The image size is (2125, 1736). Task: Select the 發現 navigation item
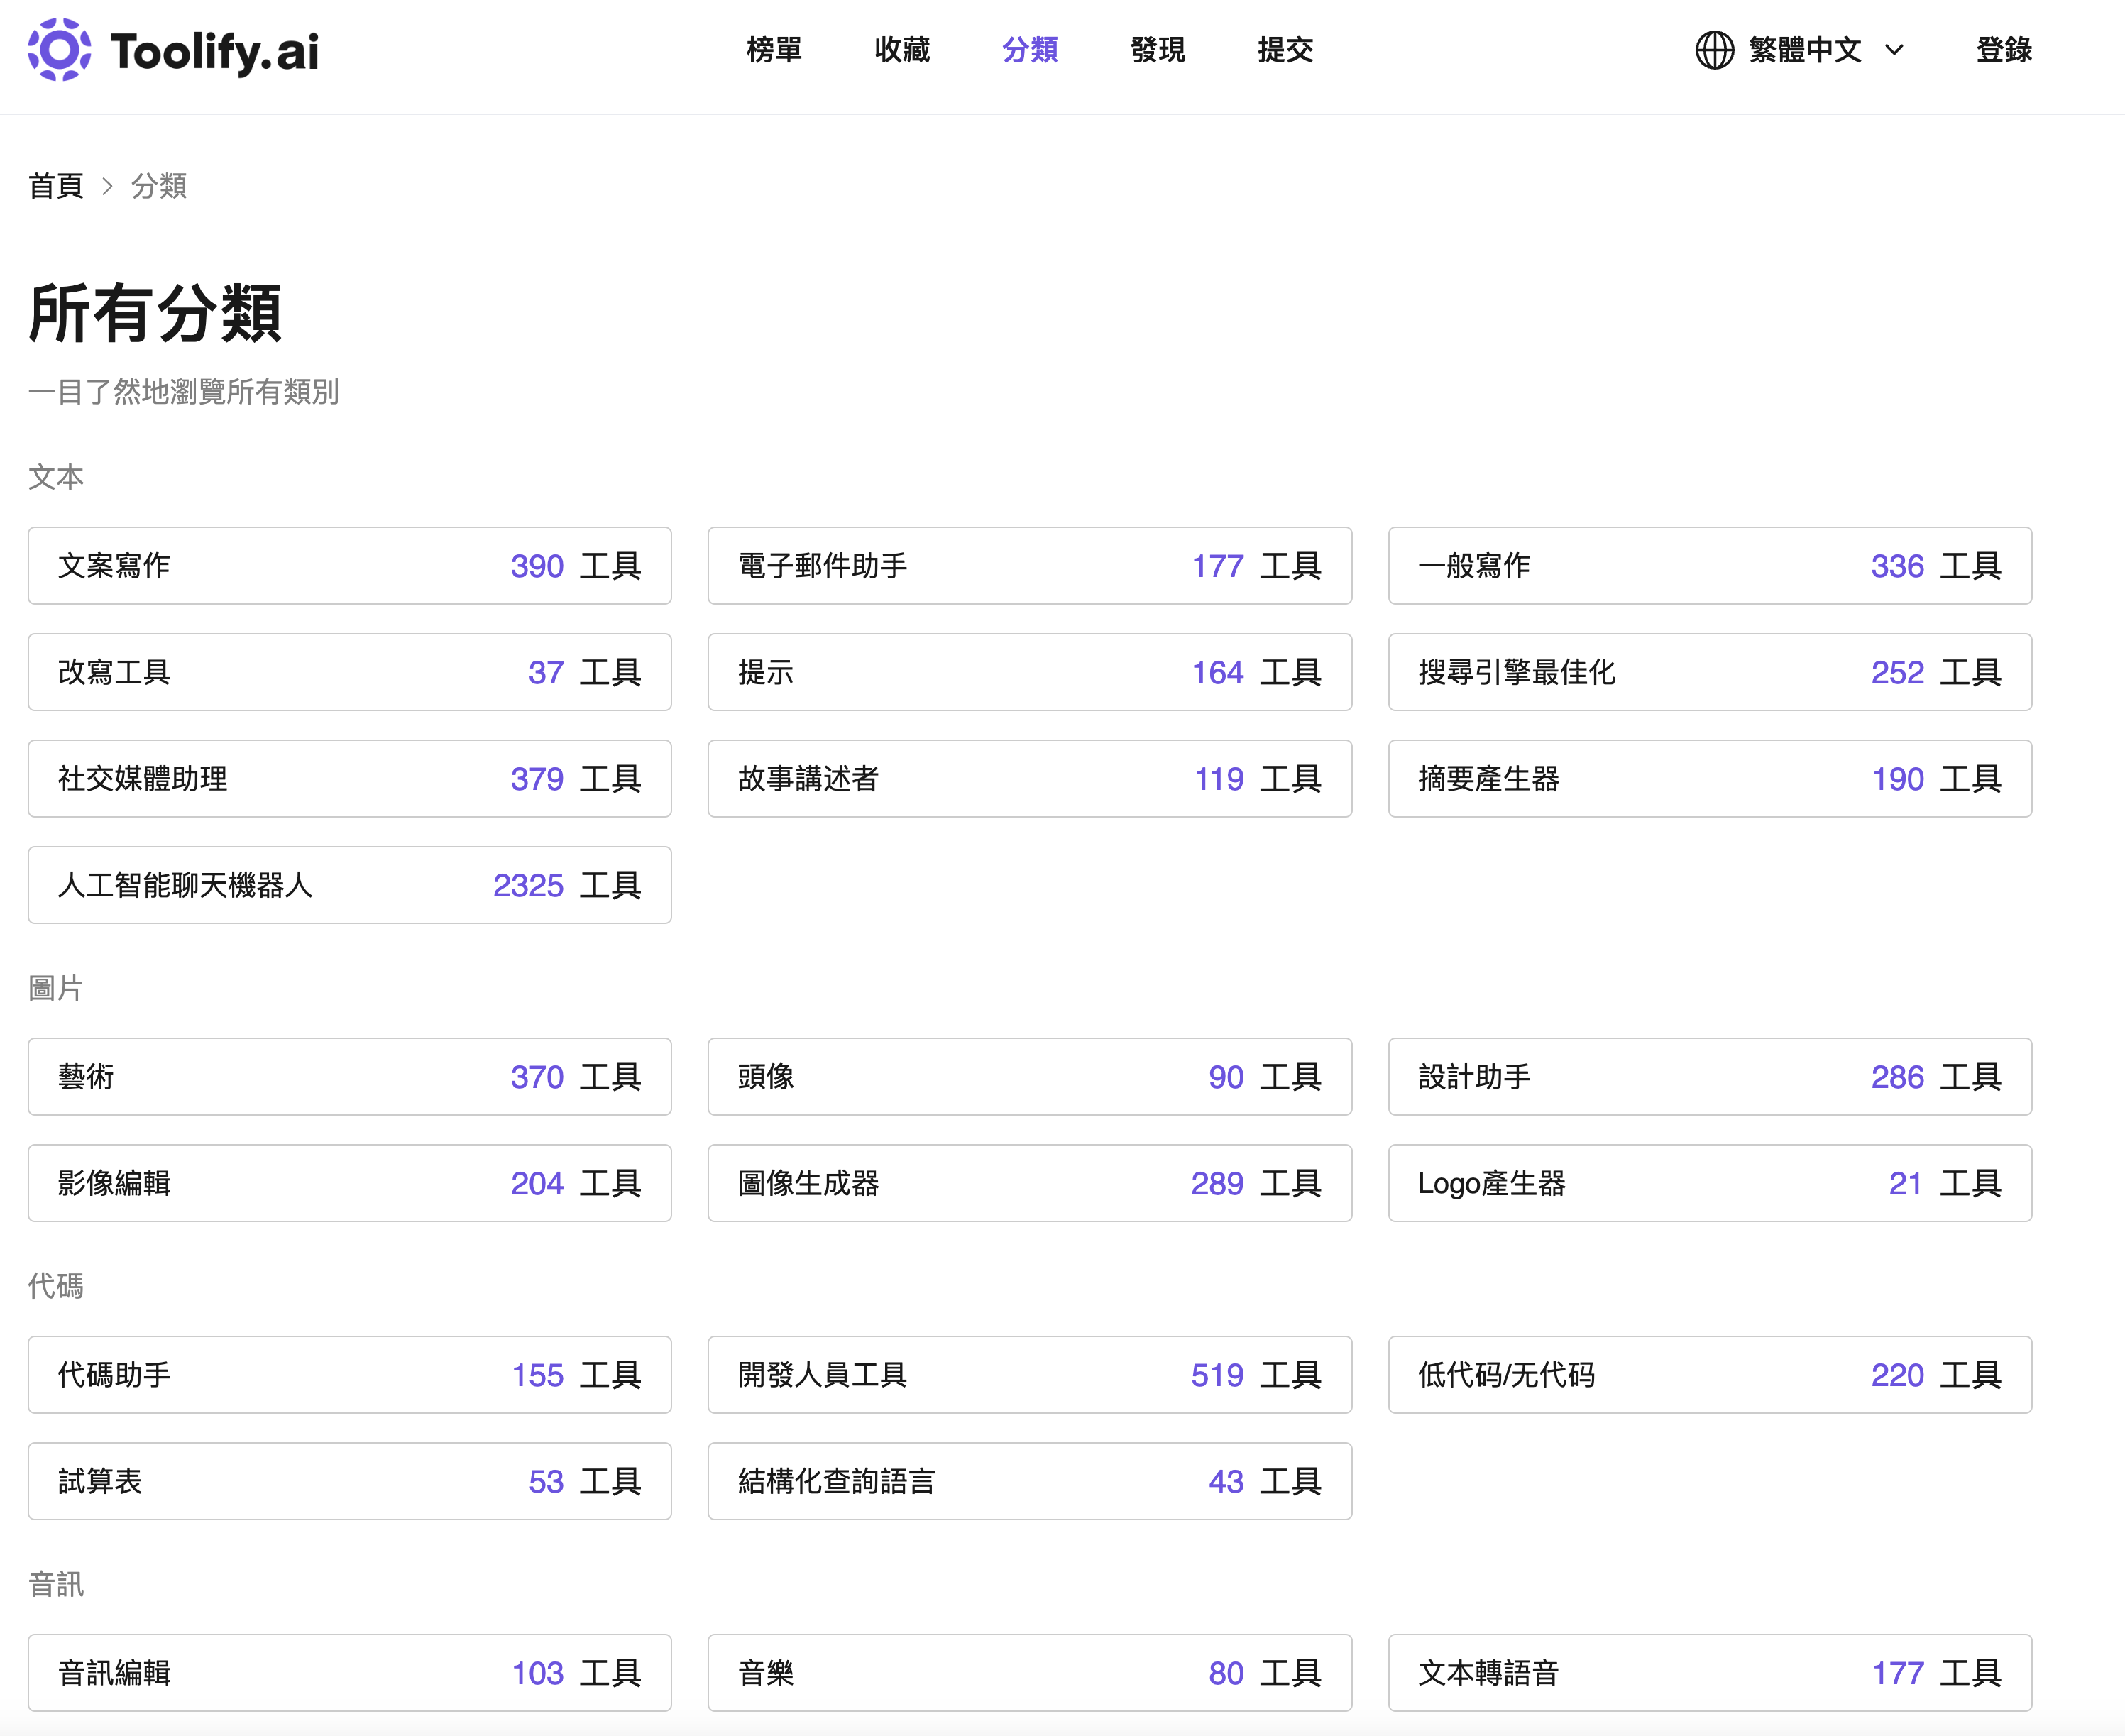click(1157, 50)
